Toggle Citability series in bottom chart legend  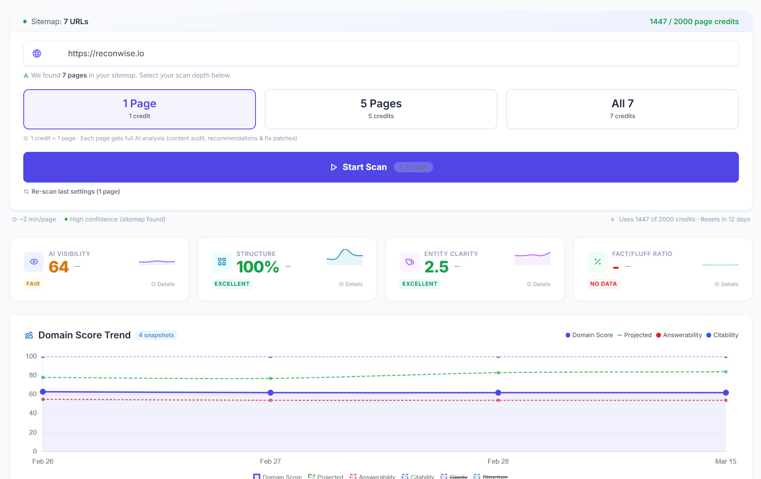pos(418,477)
